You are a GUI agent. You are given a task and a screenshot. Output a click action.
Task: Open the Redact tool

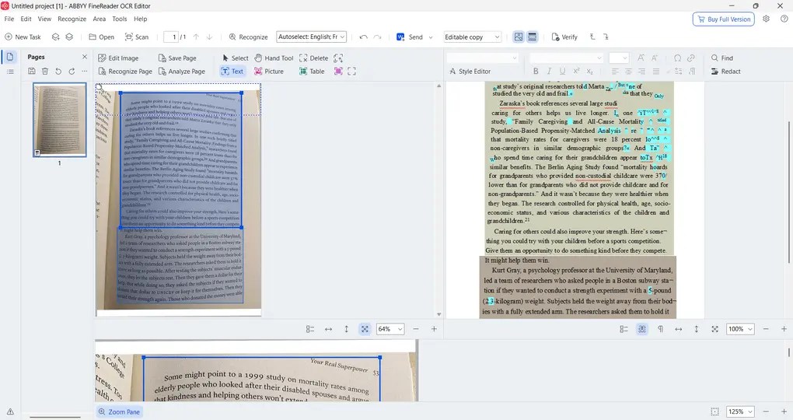[725, 72]
